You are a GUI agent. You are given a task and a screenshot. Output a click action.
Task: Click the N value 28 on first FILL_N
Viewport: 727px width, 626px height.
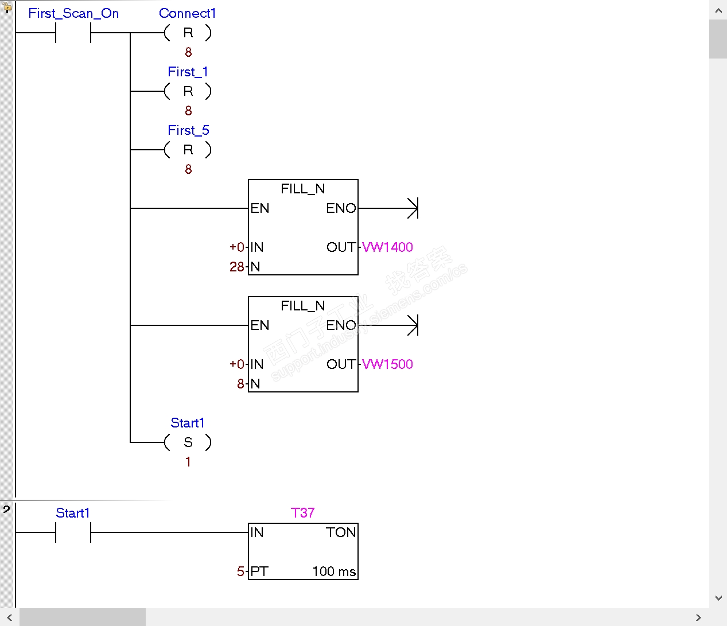point(237,267)
